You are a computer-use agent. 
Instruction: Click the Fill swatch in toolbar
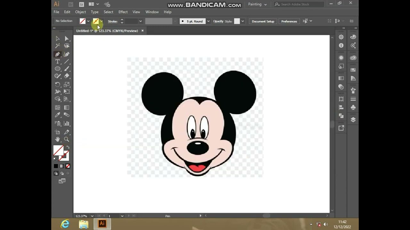click(58, 150)
